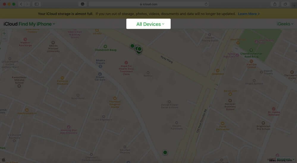297x163 pixels.
Task: Show the Safari sidebar
Action: 37,4
